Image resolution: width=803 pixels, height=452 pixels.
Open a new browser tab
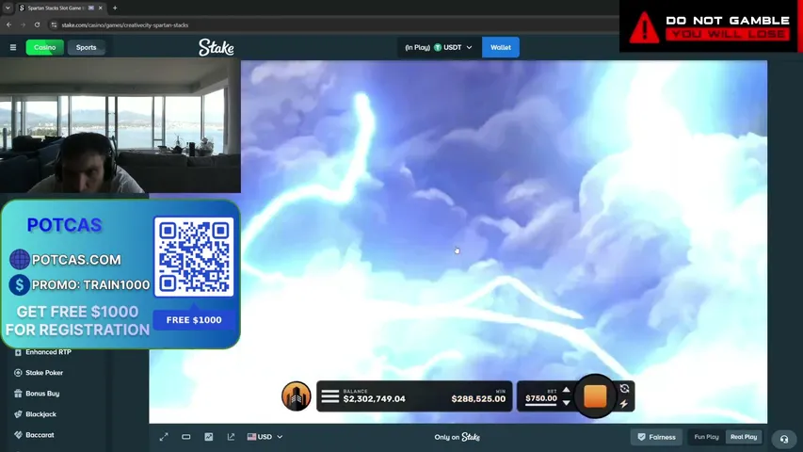coord(115,8)
